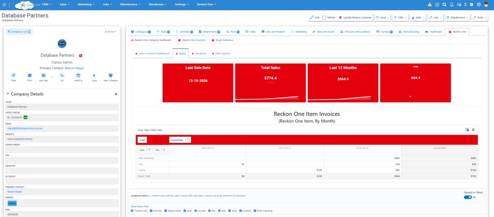Click the Total Sales red card
Screen dimensions: 494x217
point(270,83)
